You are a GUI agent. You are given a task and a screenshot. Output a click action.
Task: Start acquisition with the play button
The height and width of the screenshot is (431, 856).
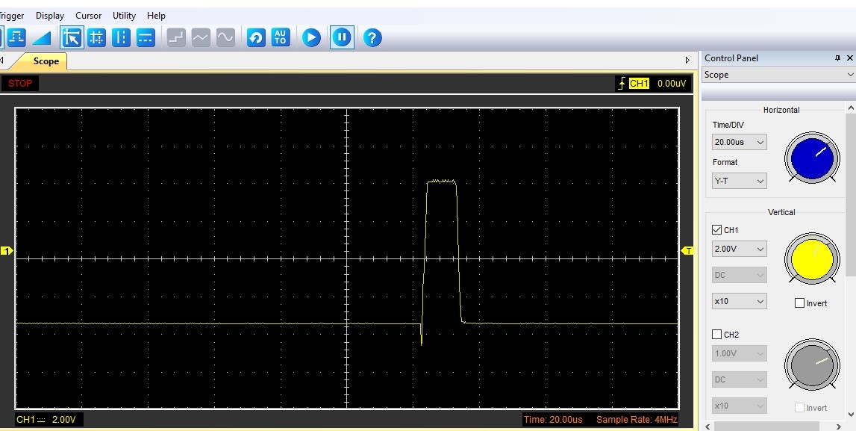[311, 37]
